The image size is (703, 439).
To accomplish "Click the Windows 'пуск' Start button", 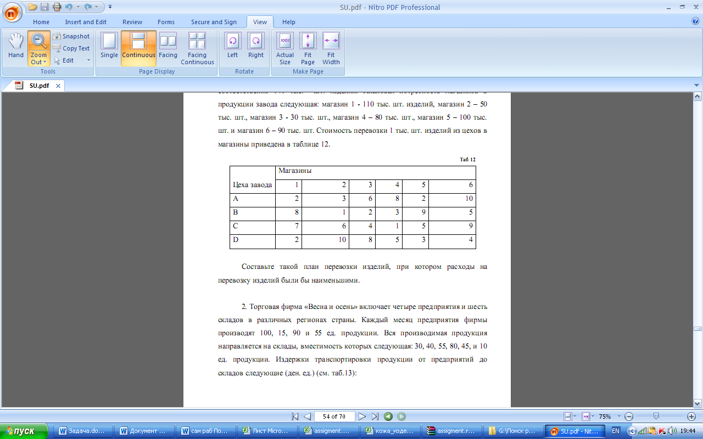I will coord(25,431).
